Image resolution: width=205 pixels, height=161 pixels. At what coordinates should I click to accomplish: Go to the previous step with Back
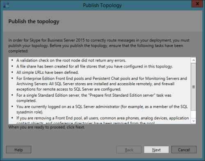[129, 150]
